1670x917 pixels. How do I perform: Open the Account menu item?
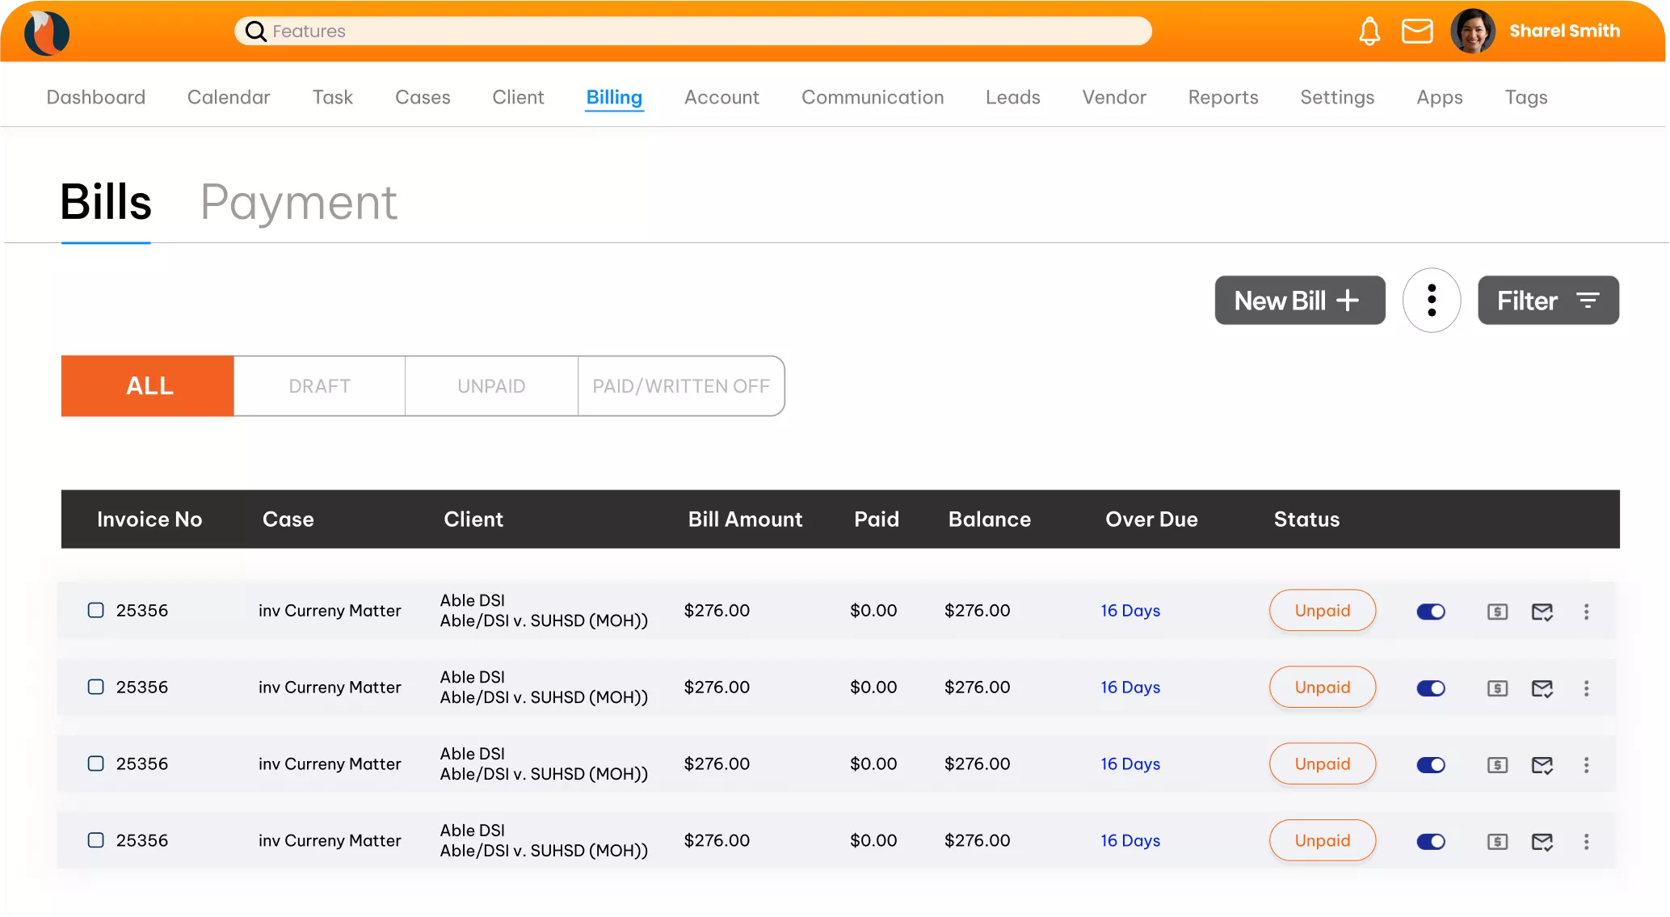point(721,98)
